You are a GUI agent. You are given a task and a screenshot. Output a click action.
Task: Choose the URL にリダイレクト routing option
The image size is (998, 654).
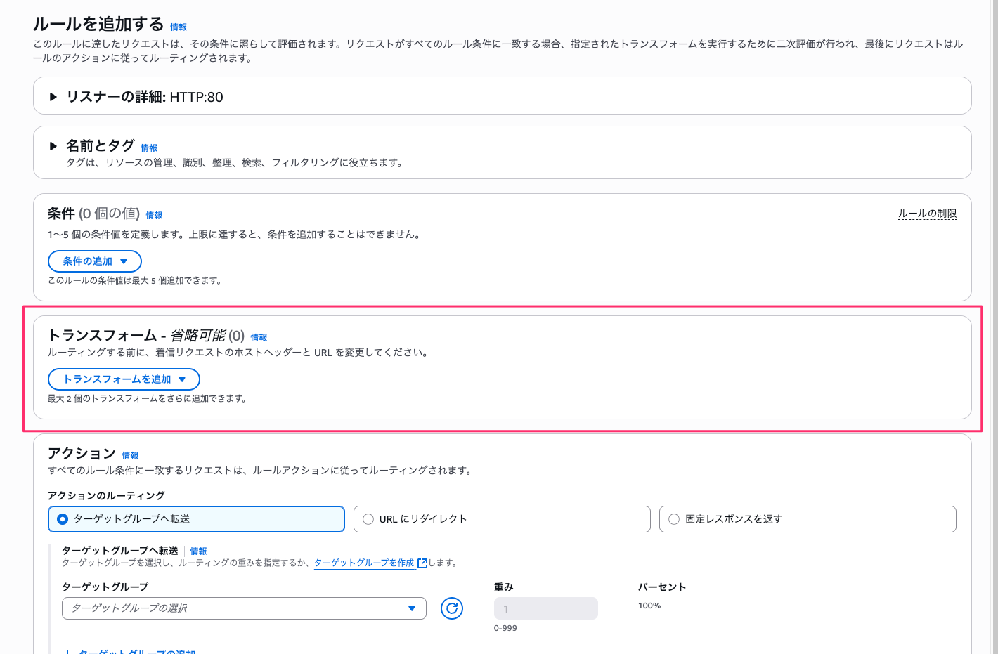pos(368,519)
